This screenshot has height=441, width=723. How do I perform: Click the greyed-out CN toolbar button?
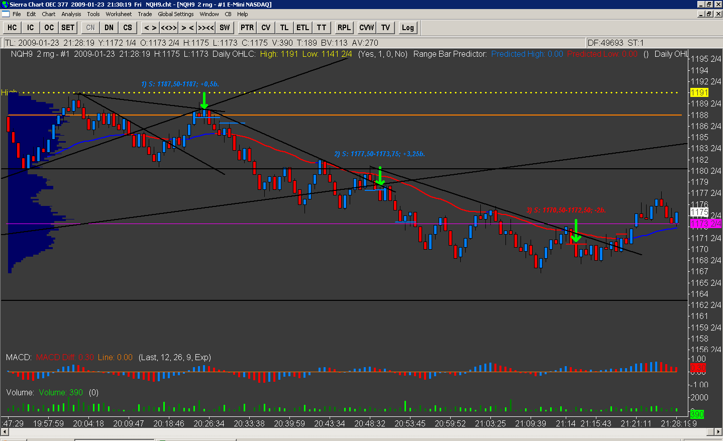click(90, 28)
